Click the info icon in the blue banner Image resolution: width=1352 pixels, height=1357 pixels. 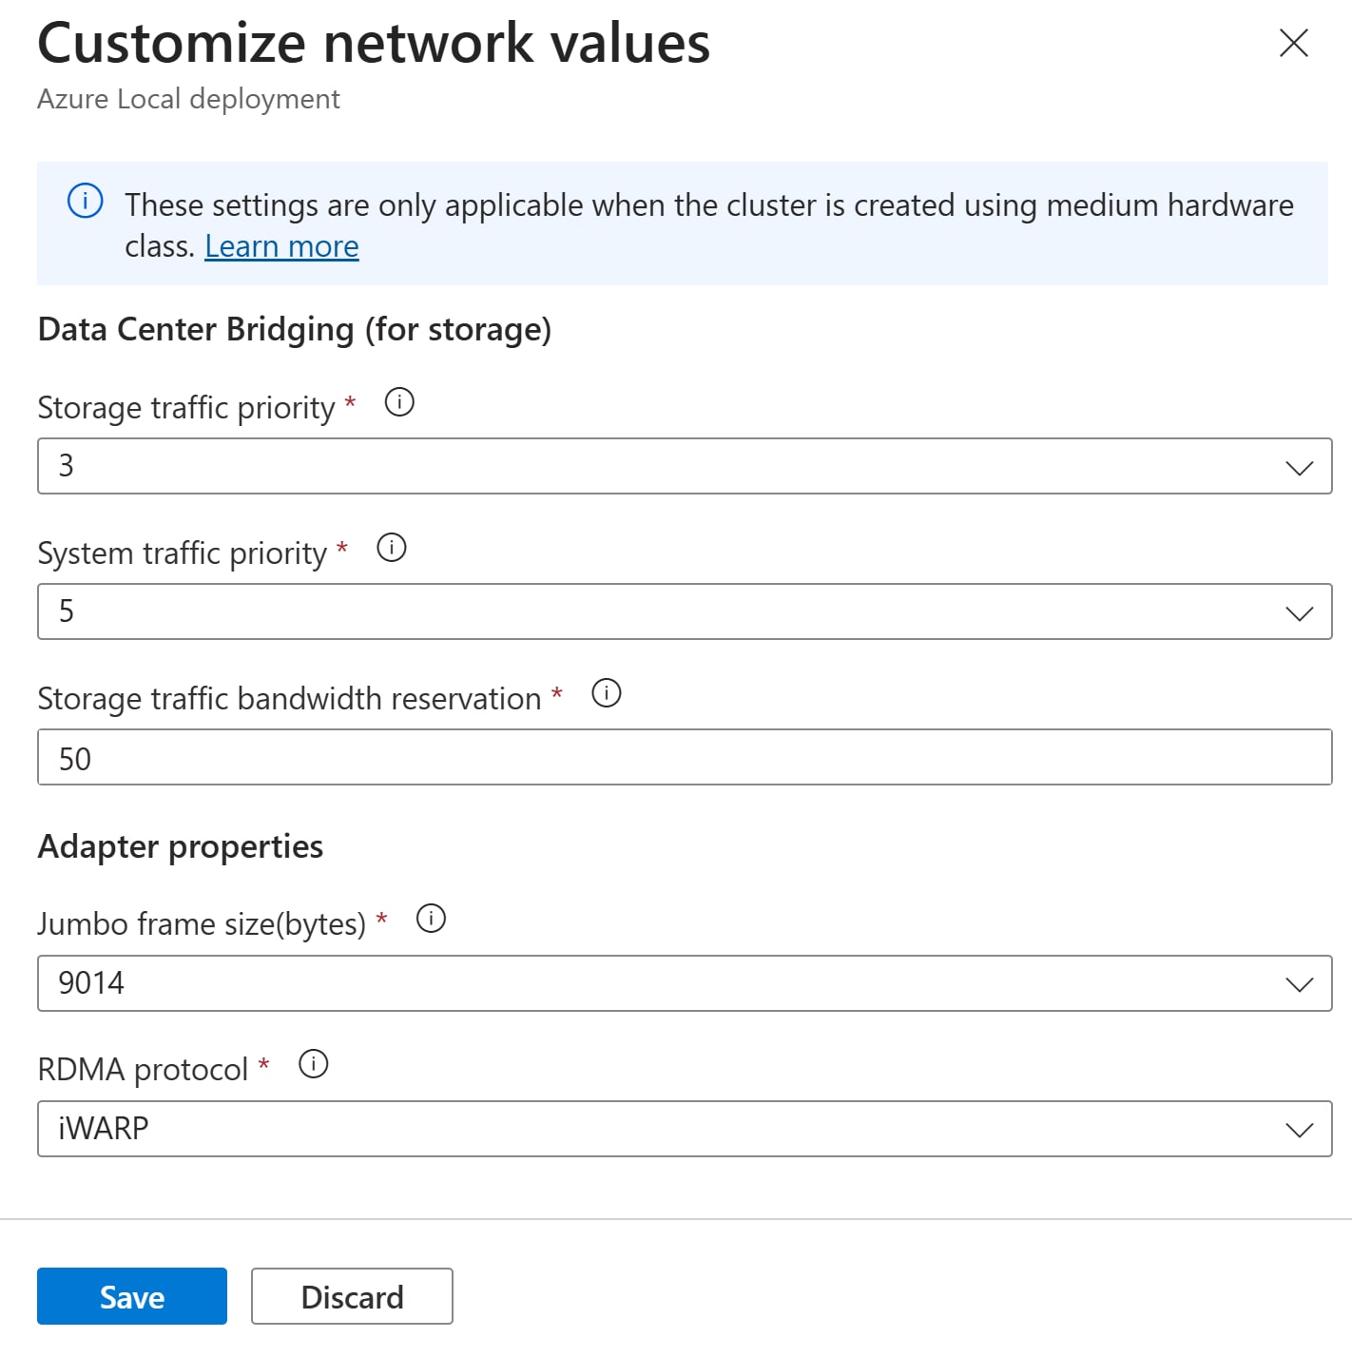point(86,202)
